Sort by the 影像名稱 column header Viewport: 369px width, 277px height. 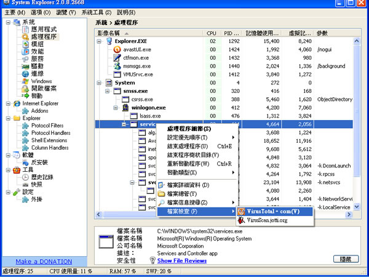(149, 33)
